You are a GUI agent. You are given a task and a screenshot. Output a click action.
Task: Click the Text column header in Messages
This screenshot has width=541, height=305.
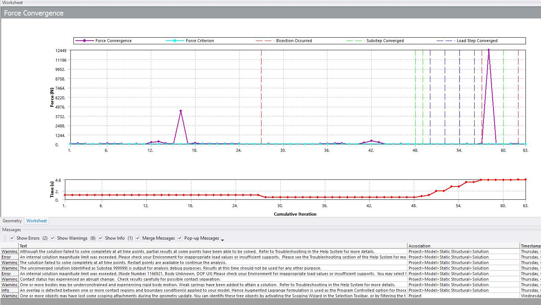tap(24, 246)
